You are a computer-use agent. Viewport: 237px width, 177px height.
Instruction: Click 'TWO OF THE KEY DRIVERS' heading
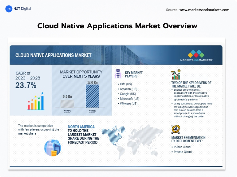pos(191,85)
